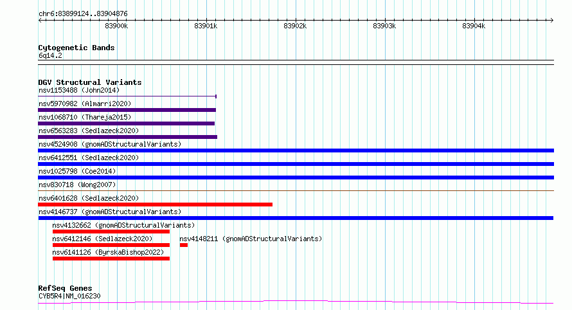Click the RefSeq Genes track title
The image size is (572, 310).
coord(65,289)
